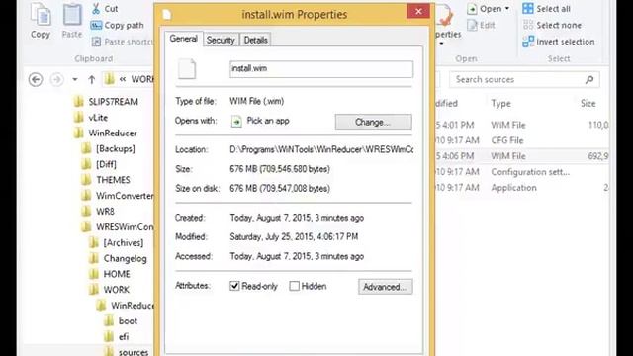
Task: Click the Copy path command
Action: coord(118,25)
